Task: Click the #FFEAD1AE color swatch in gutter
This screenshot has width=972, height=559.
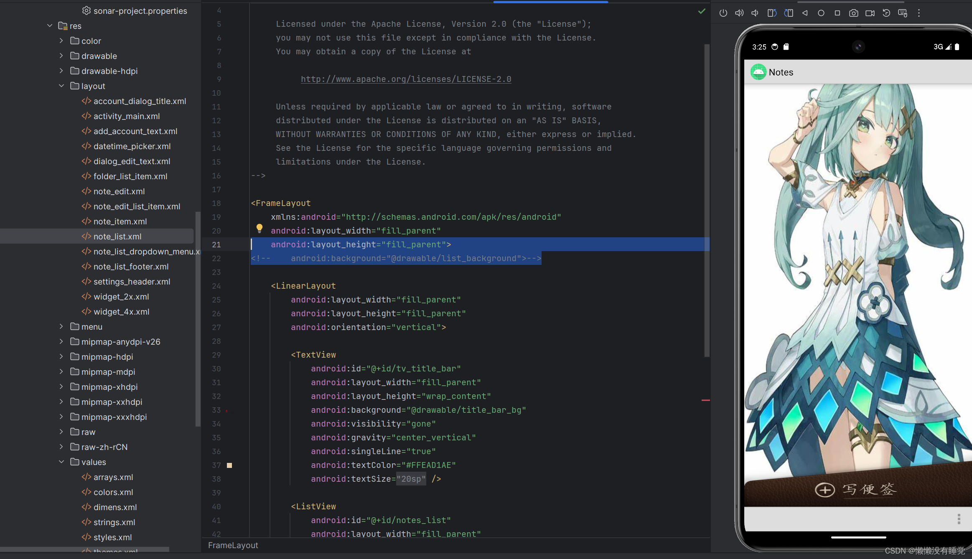Action: 229,465
